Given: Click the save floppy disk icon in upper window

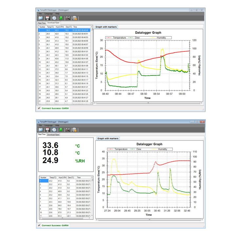Looking at the screenshot, I should (48, 18).
